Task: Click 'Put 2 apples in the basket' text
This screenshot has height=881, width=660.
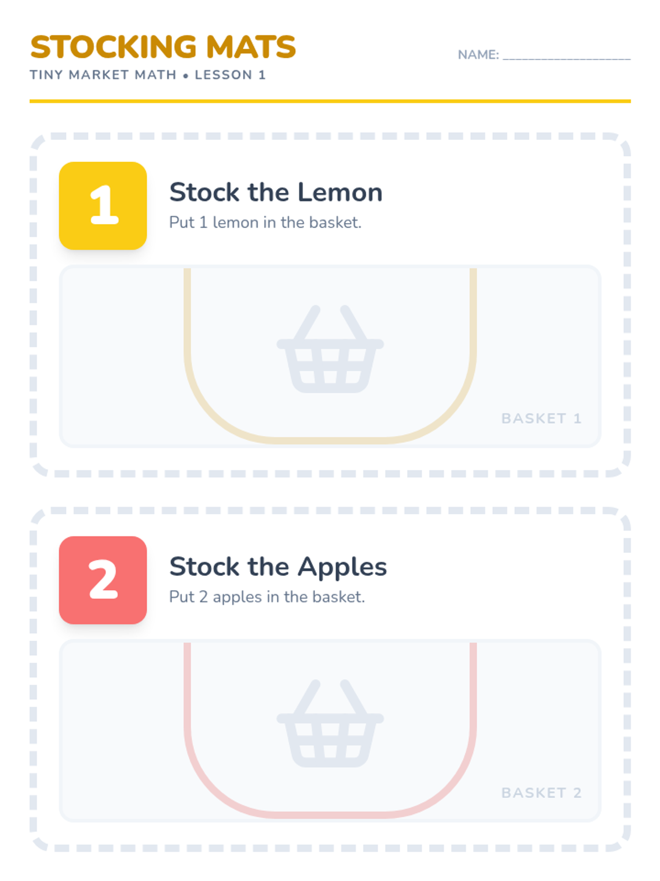Action: 267,597
